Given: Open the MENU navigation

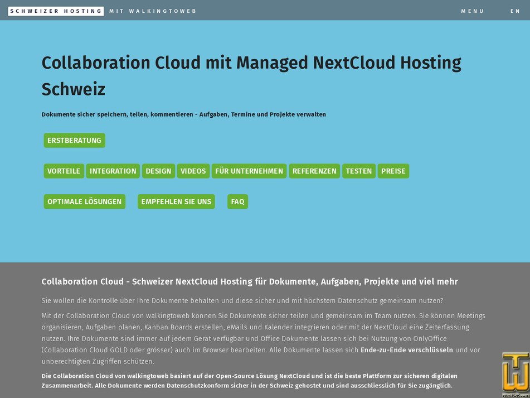Looking at the screenshot, I should [x=473, y=11].
